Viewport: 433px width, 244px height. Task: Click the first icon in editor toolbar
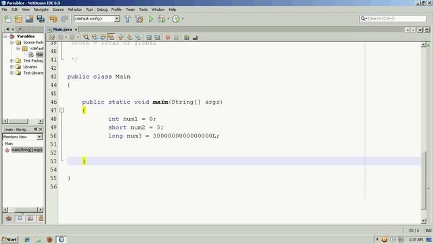click(x=52, y=37)
